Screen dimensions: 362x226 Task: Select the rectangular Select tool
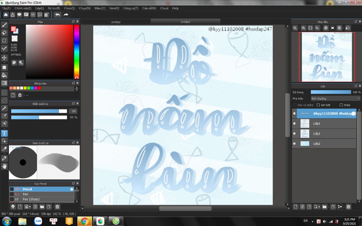coord(4,93)
